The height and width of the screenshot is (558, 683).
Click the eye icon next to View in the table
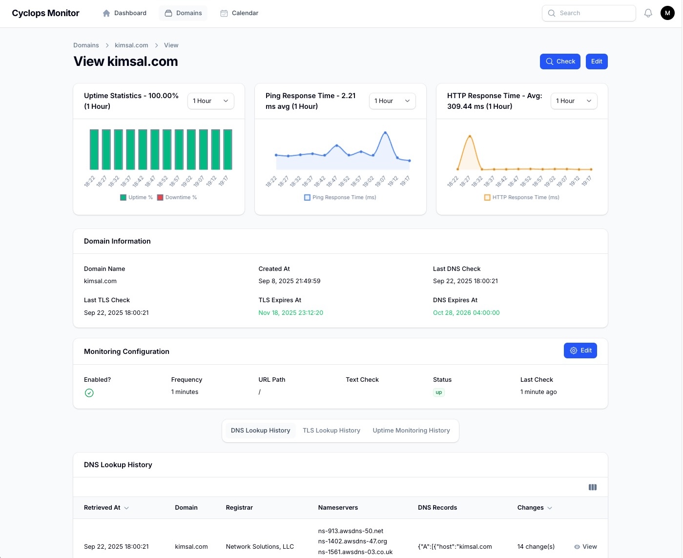coord(577,547)
